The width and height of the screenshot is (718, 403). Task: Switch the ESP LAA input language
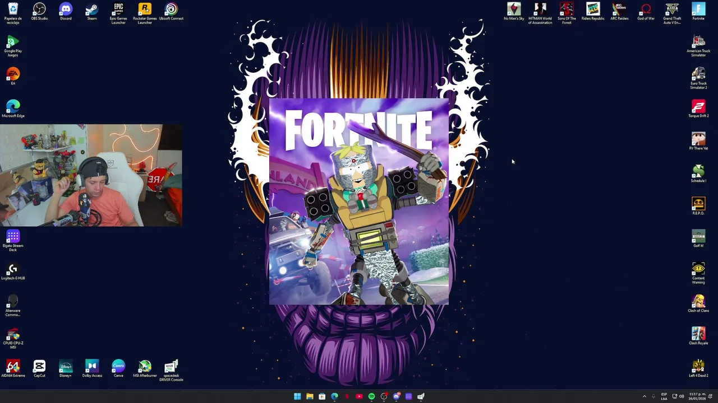(664, 396)
